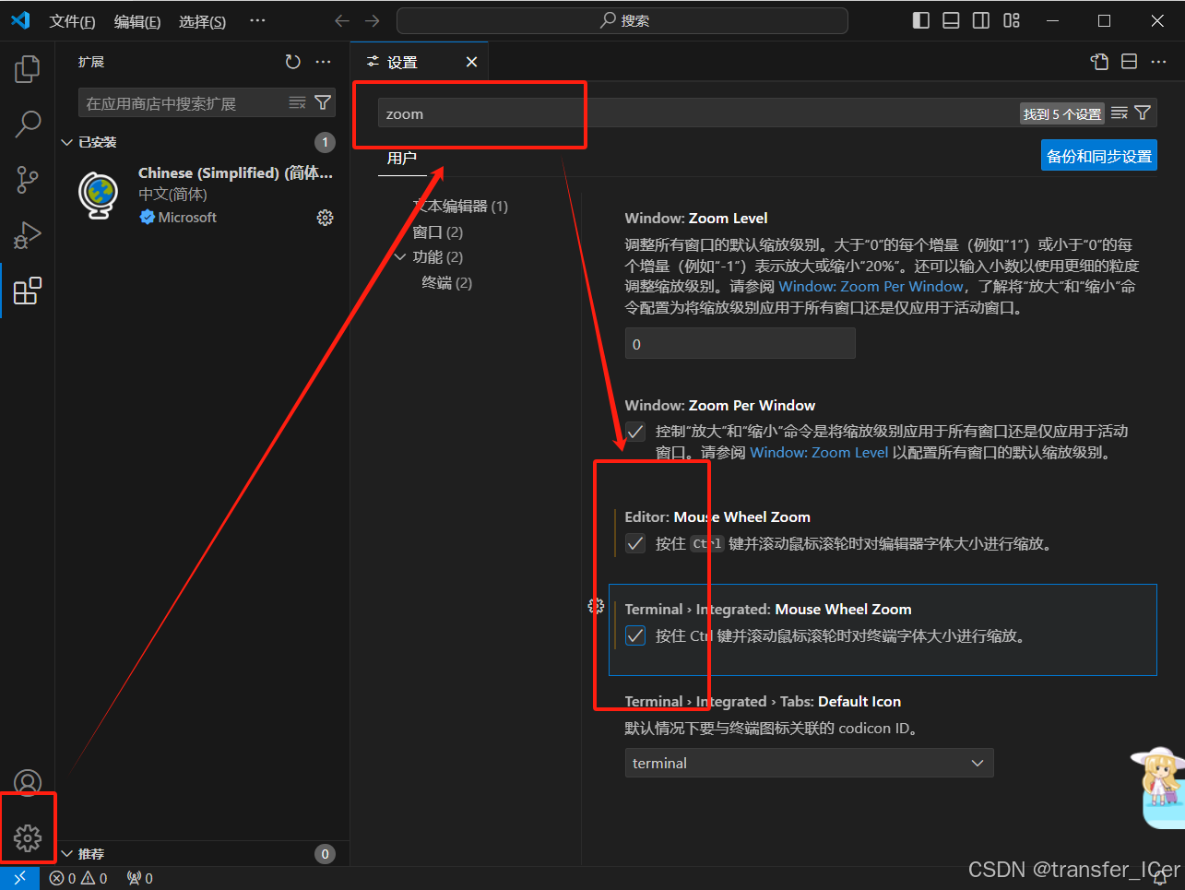Disable Editor: Mouse Wheel Zoom
Screen dimensions: 1185x890
(x=634, y=543)
